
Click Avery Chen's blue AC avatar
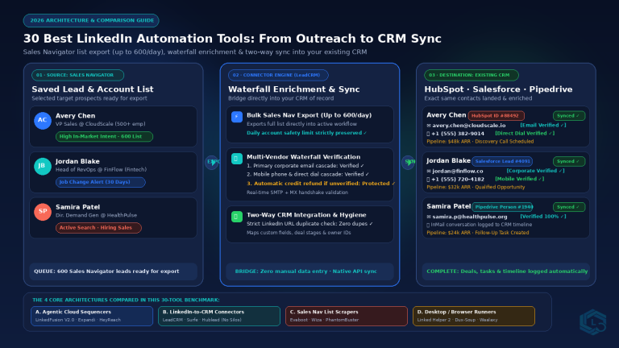click(43, 120)
